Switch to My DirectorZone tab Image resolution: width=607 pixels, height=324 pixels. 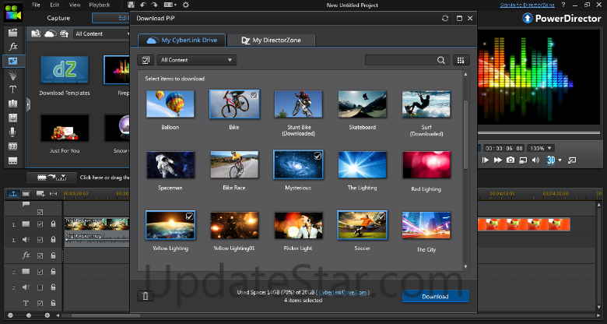[x=271, y=40]
